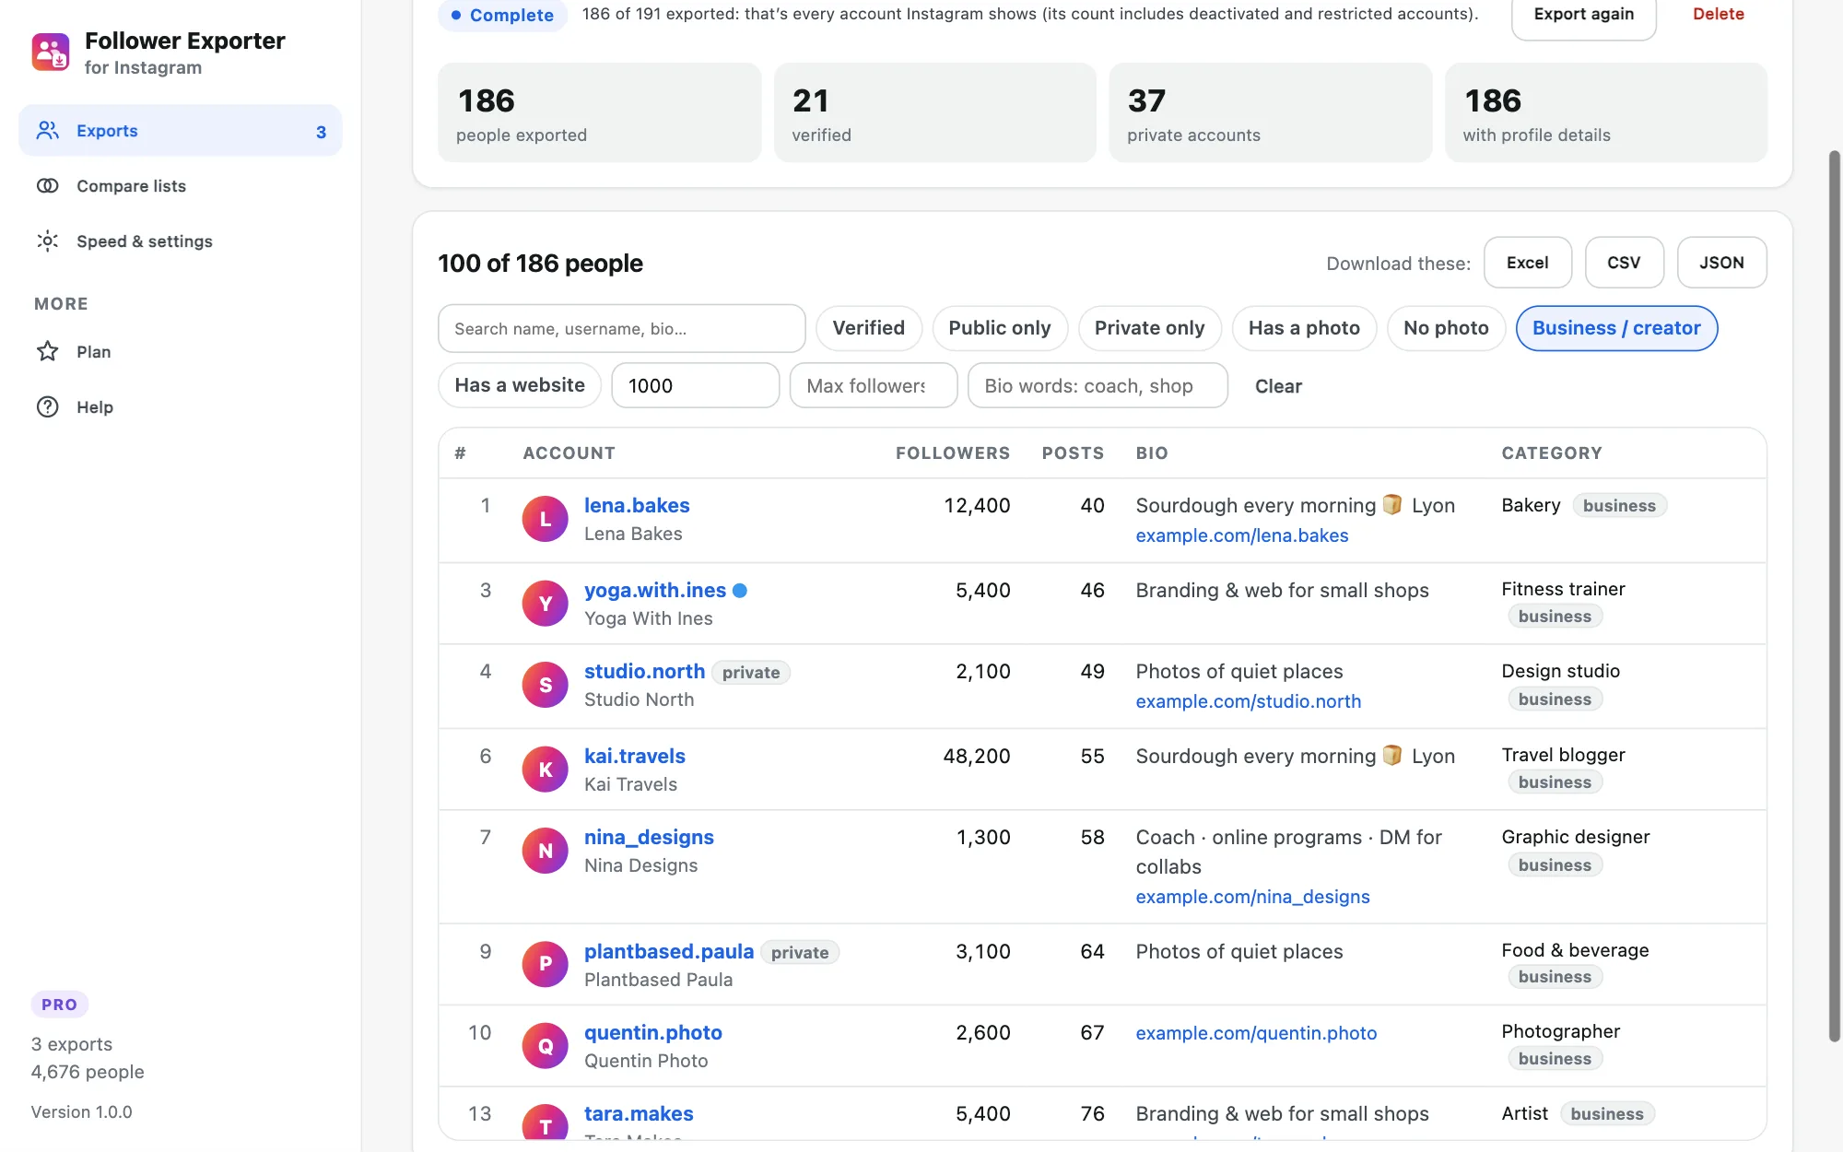Viewport: 1843px width, 1152px height.
Task: Click the page's vertical scrollbar
Action: pyautogui.click(x=1834, y=594)
